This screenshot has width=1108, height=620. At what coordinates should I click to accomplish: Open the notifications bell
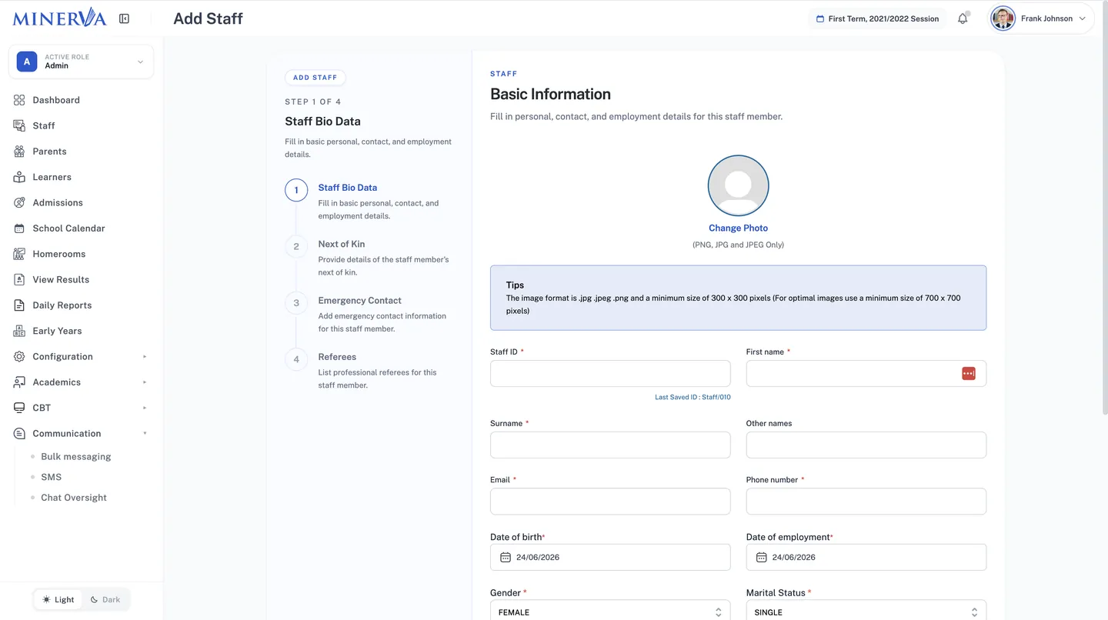click(x=963, y=18)
